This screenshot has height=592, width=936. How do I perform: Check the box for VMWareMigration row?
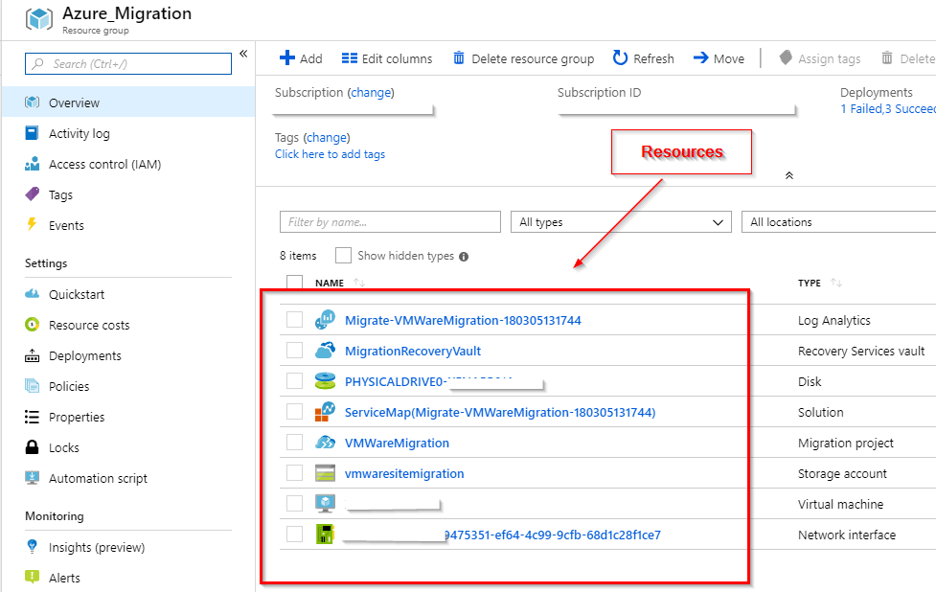click(x=294, y=443)
